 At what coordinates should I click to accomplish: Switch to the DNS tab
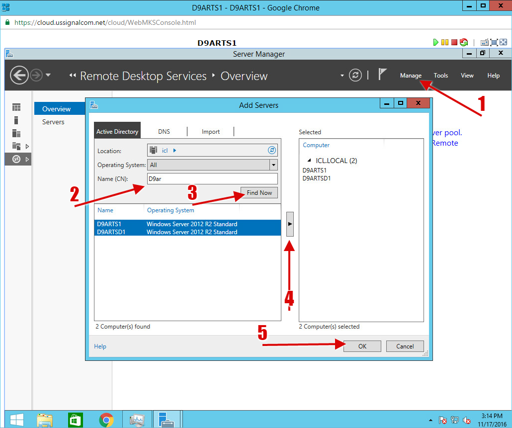click(164, 131)
